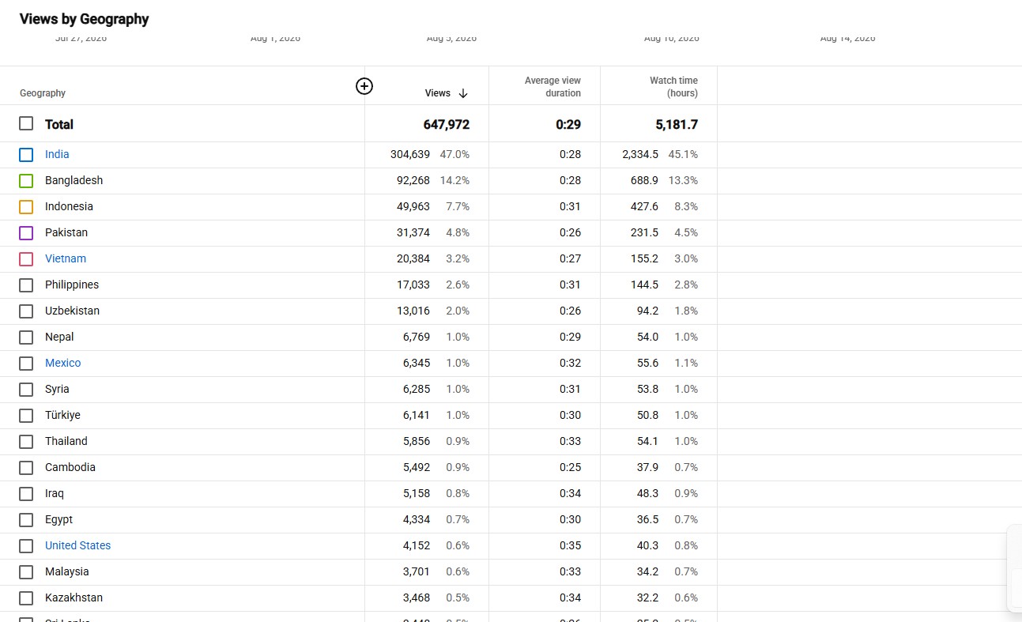This screenshot has width=1022, height=622.
Task: Toggle the Vietnam pink checkbox
Action: point(26,259)
